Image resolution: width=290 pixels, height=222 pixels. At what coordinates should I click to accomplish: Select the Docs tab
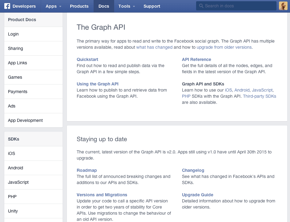[104, 6]
